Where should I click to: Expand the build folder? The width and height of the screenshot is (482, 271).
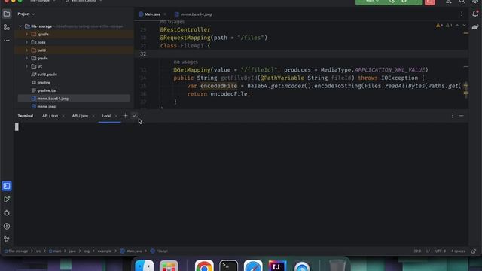27,50
